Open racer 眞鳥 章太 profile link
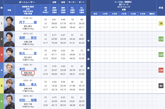This screenshot has width=165, height=109. [x=28, y=85]
